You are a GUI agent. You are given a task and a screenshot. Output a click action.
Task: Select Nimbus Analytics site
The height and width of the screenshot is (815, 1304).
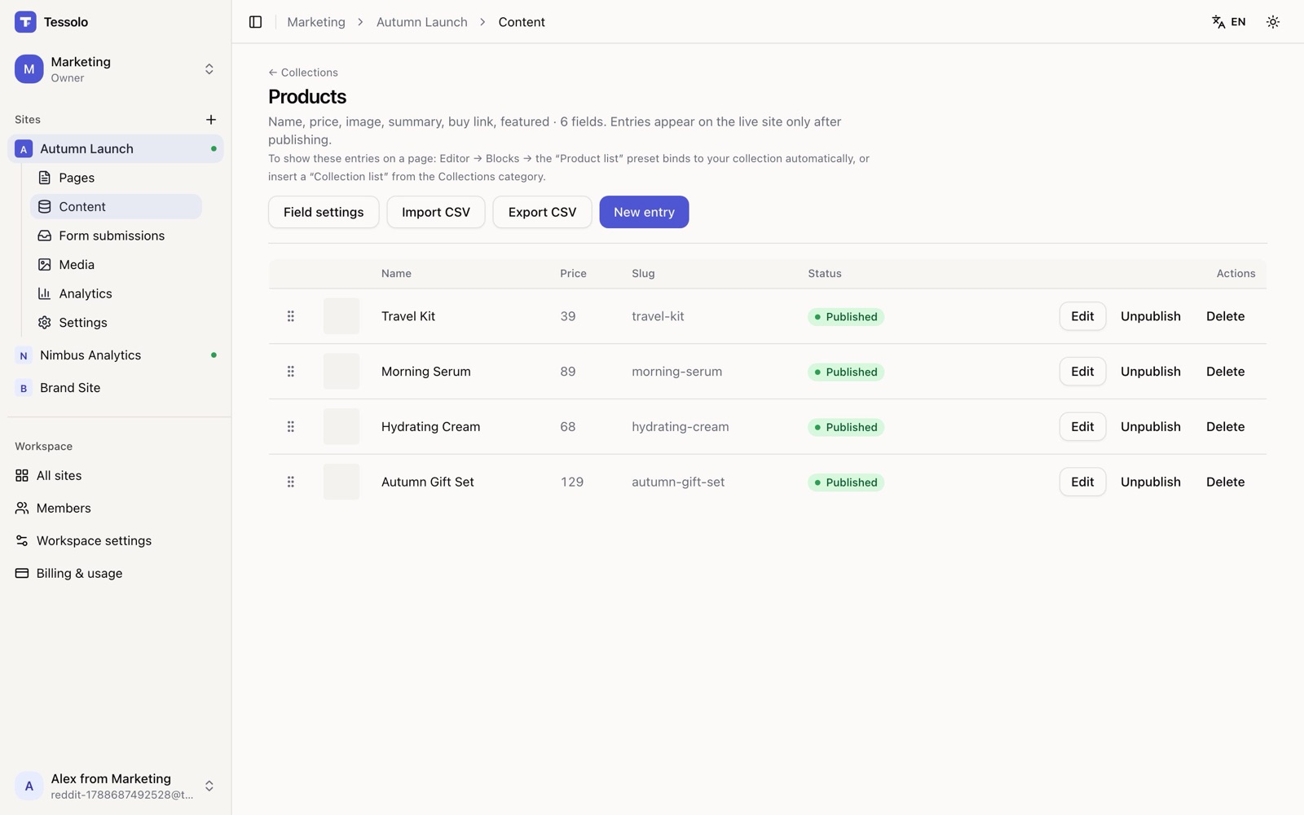116,355
